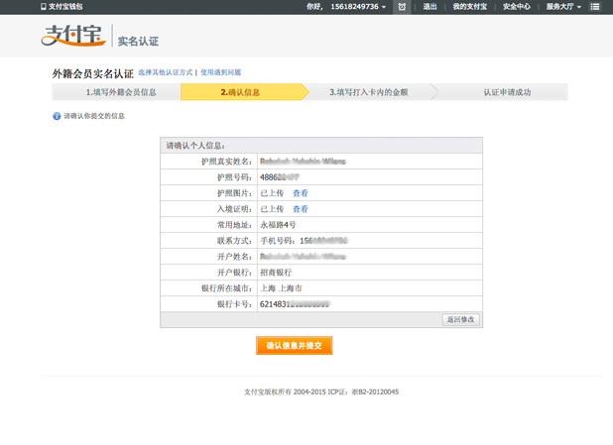This screenshot has width=613, height=445.
Task: Click the blue info icon beside 请确认你提交的信息
Action: coord(57,116)
